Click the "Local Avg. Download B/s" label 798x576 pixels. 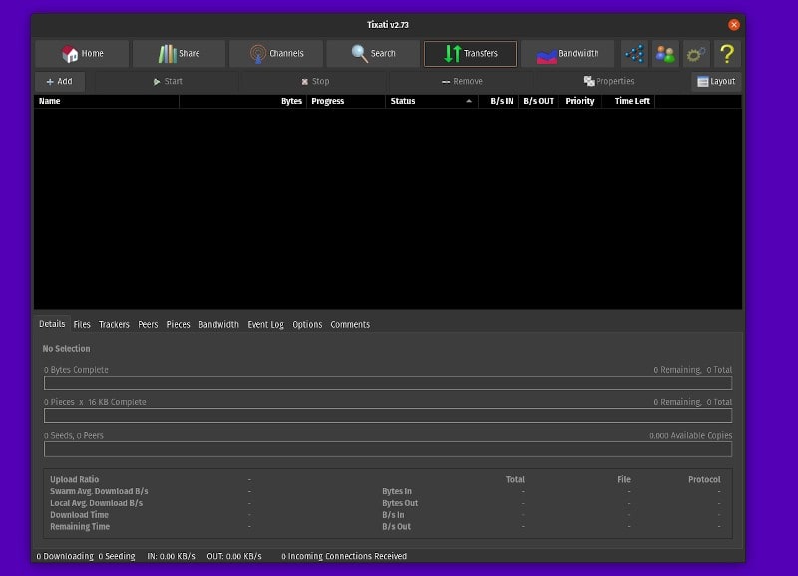coord(96,503)
